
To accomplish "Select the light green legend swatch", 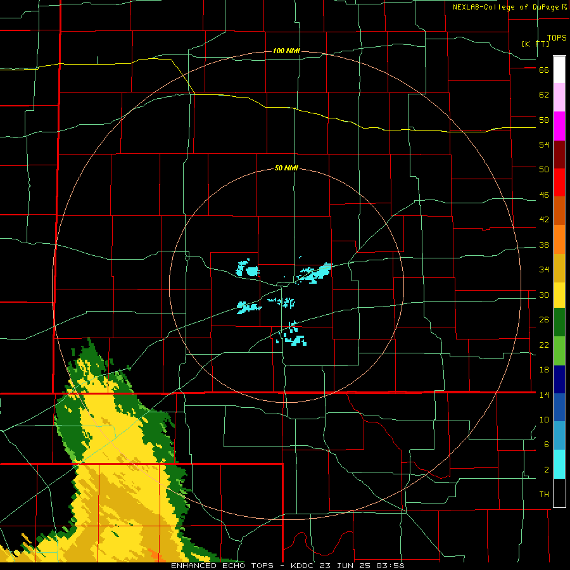I will click(x=559, y=351).
